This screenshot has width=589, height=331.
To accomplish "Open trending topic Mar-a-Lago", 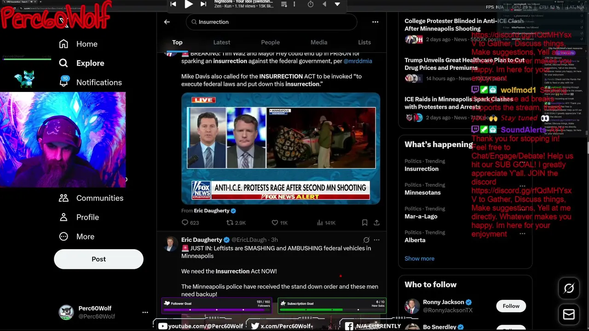I will pyautogui.click(x=421, y=217).
